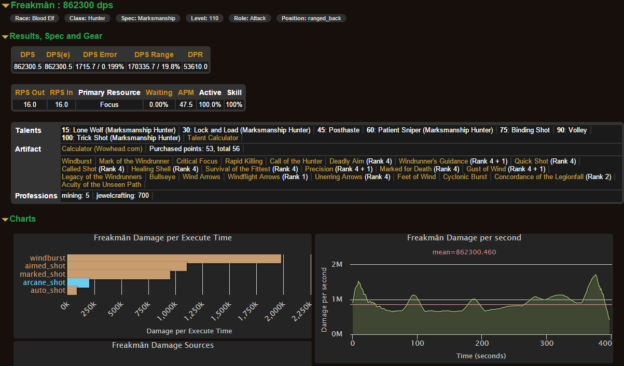Click the blue arcane_shot chart bar

pyautogui.click(x=79, y=283)
